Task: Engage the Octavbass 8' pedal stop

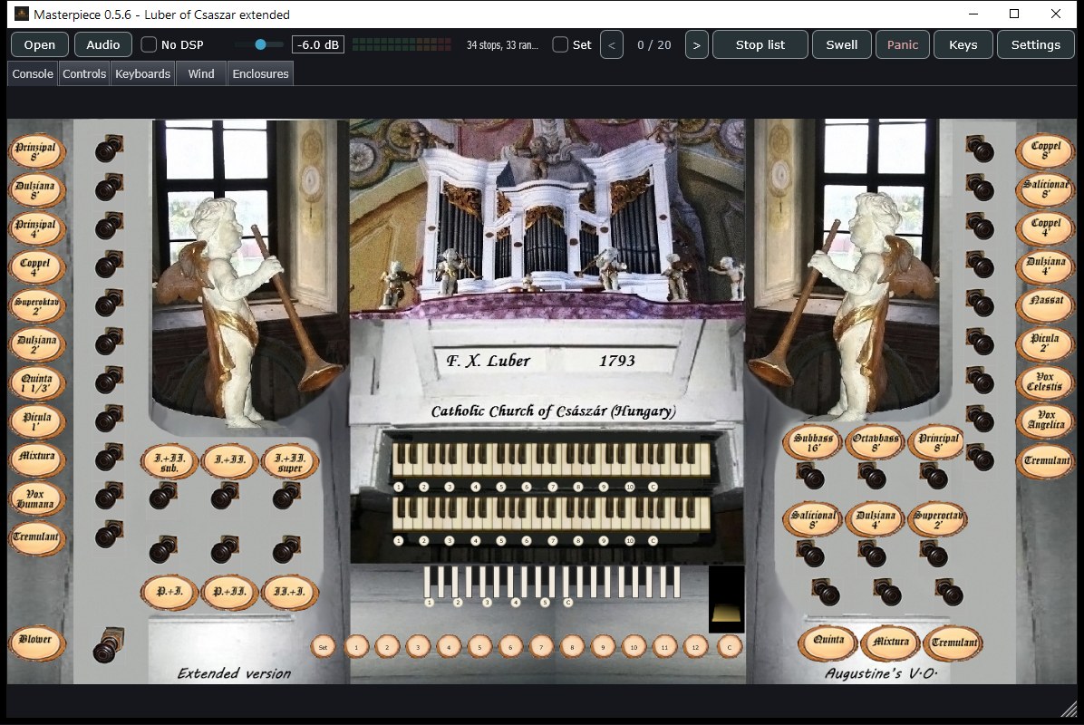Action: click(876, 443)
